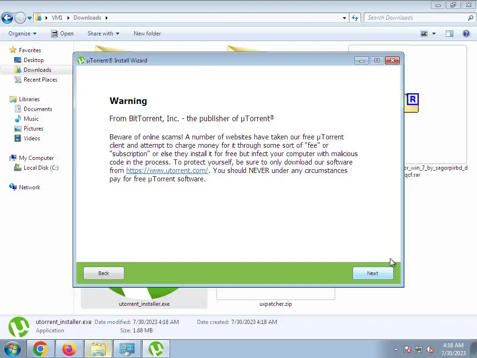Select Favorites in navigation pane
This screenshot has width=477, height=358.
[30, 50]
